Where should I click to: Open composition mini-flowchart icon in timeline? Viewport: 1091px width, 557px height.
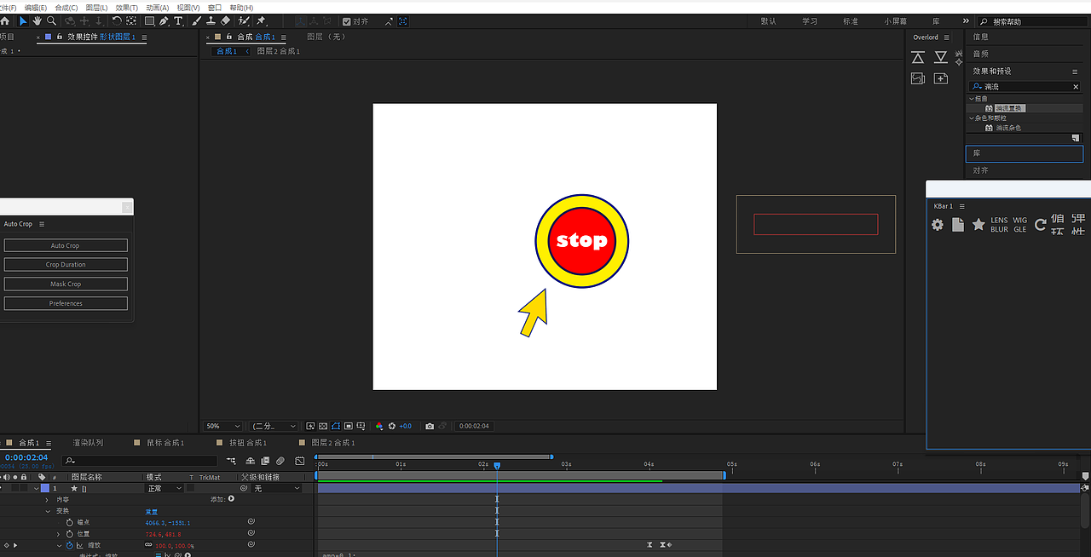(231, 461)
